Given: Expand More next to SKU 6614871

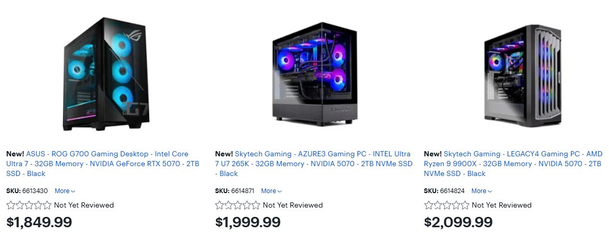Looking at the screenshot, I should (x=271, y=190).
